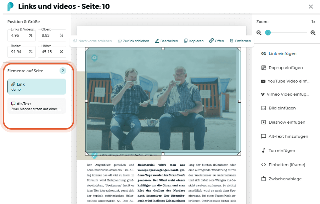Image resolution: width=320 pixels, height=204 pixels.
Task: Click the music note icon for Ton
Action: pos(263,151)
